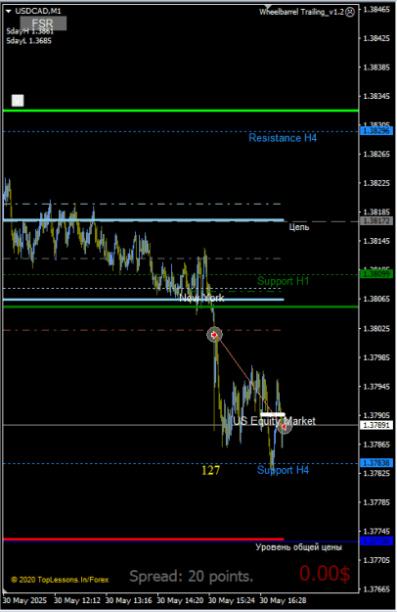Click the chart shift triangle at the time axis

5,590
